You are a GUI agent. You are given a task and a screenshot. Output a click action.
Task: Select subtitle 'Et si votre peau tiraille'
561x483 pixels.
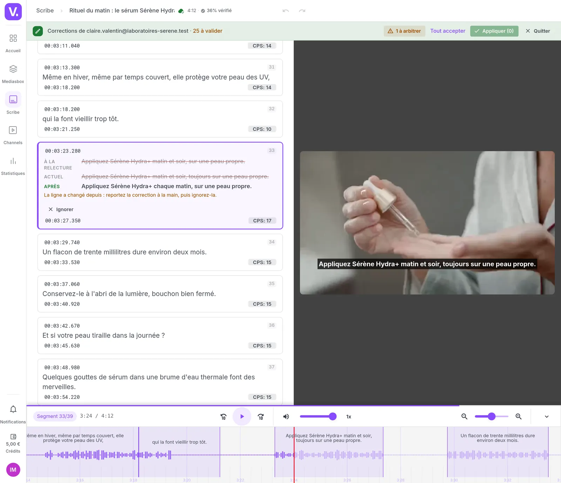pyautogui.click(x=160, y=335)
